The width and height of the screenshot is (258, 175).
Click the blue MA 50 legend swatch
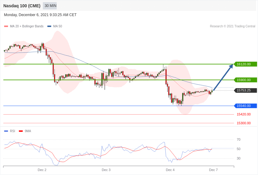[49, 26]
